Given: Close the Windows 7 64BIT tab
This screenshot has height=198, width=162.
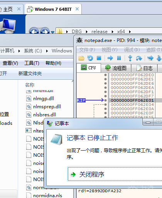Looking at the screenshot, I should (77, 9).
